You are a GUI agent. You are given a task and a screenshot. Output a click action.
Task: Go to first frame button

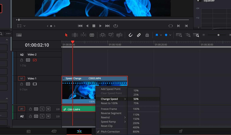click(x=80, y=26)
